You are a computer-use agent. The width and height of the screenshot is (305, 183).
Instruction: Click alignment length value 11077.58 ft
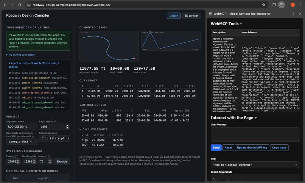[92, 68]
